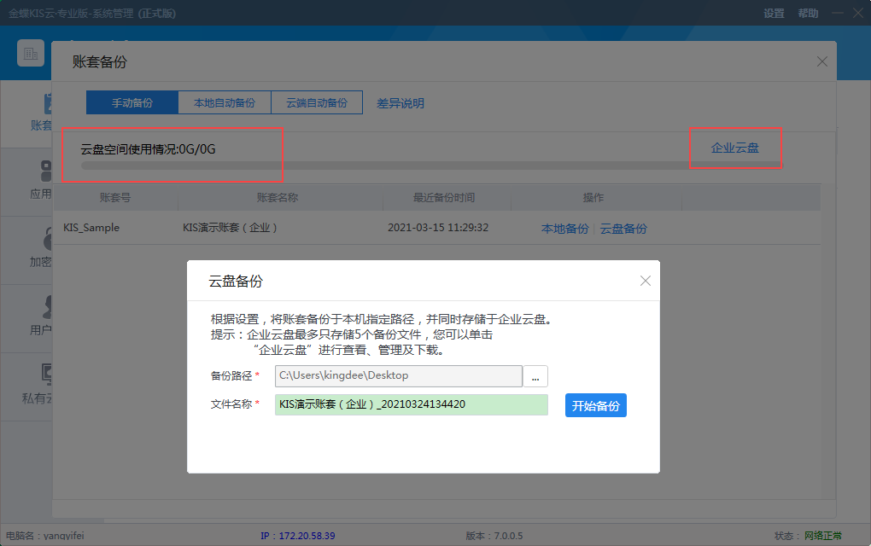The height and width of the screenshot is (546, 871).
Task: Click the 2021-03-15 11:29:32 backup time
Action: (438, 228)
